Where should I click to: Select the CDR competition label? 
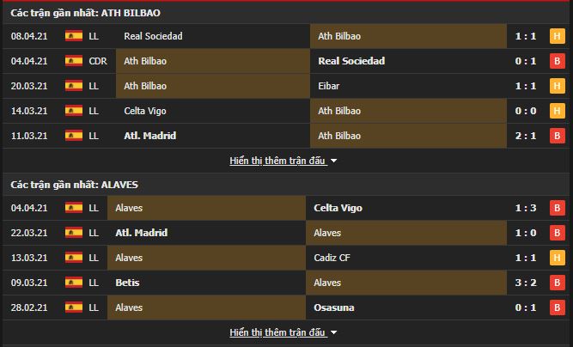coord(98,61)
